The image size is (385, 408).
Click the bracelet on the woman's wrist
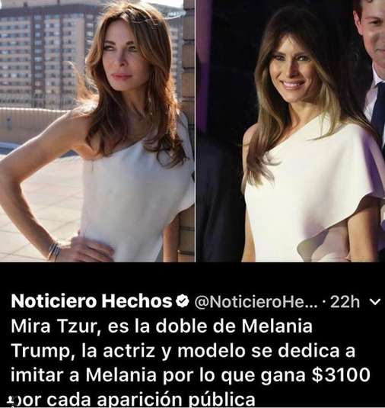55,251
